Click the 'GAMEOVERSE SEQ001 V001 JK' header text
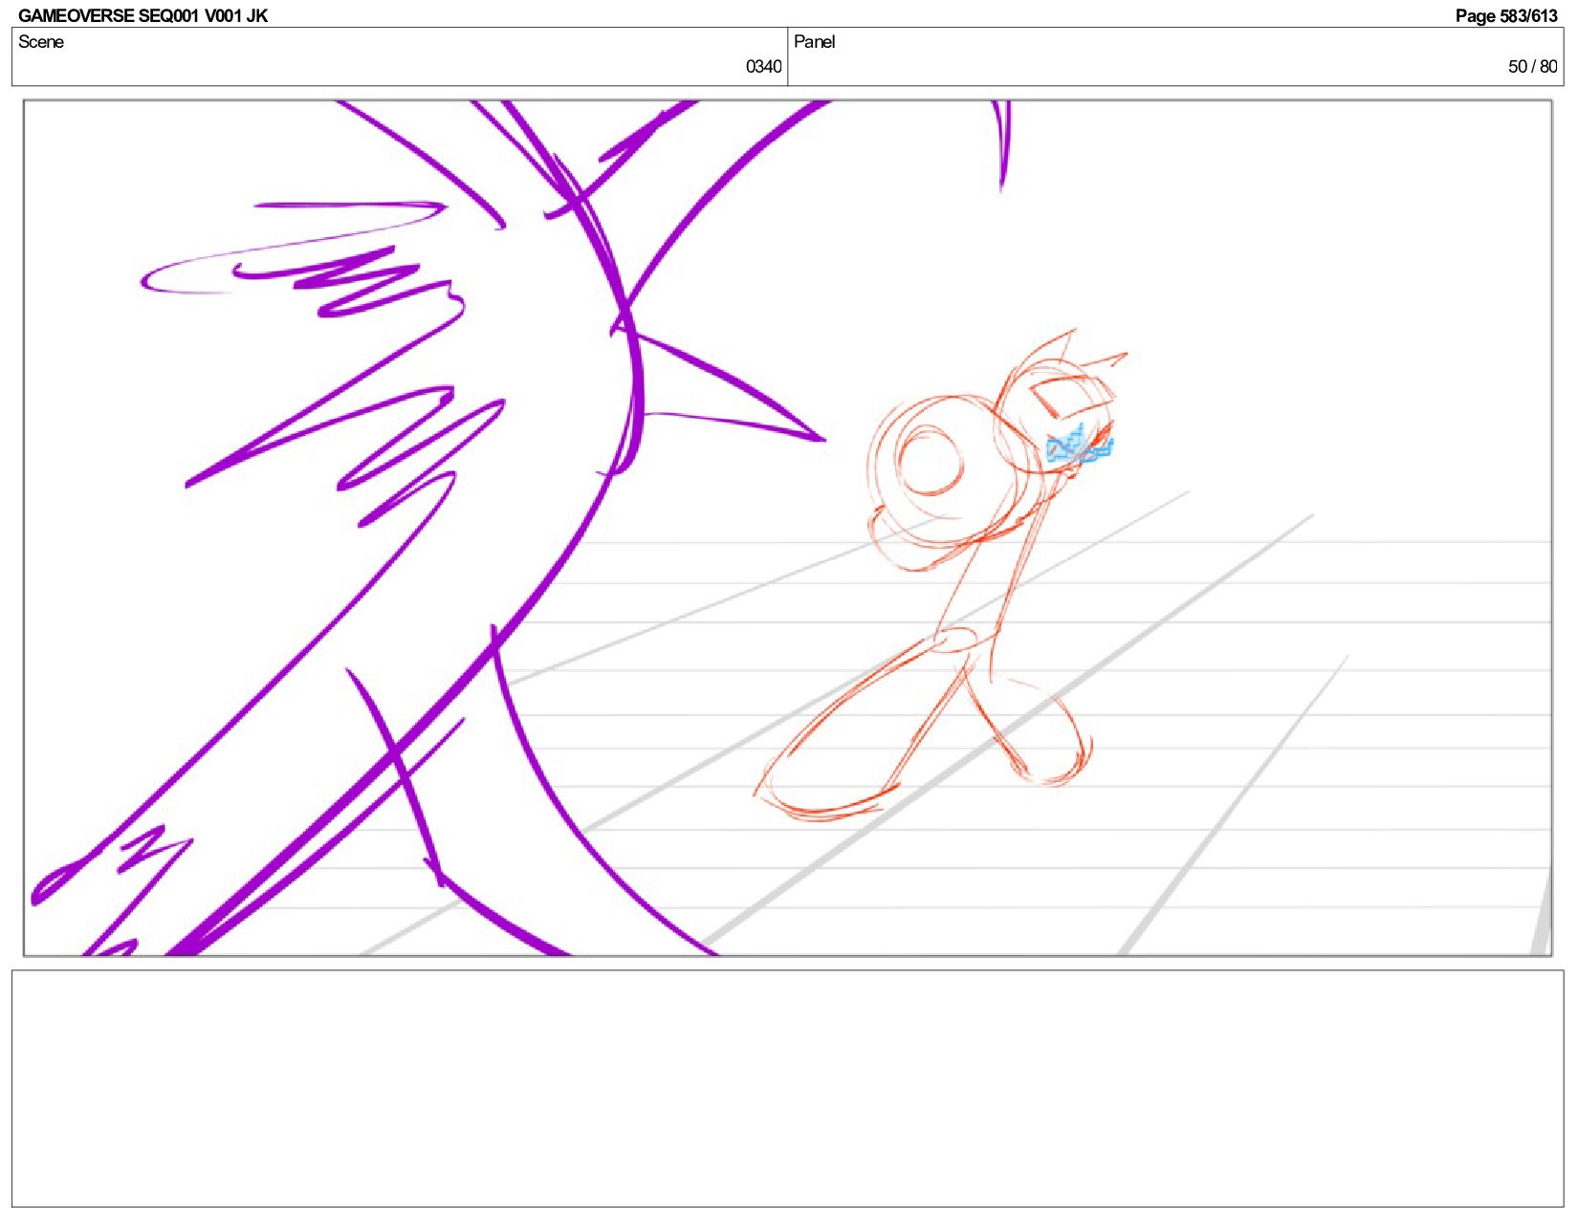 pos(142,15)
